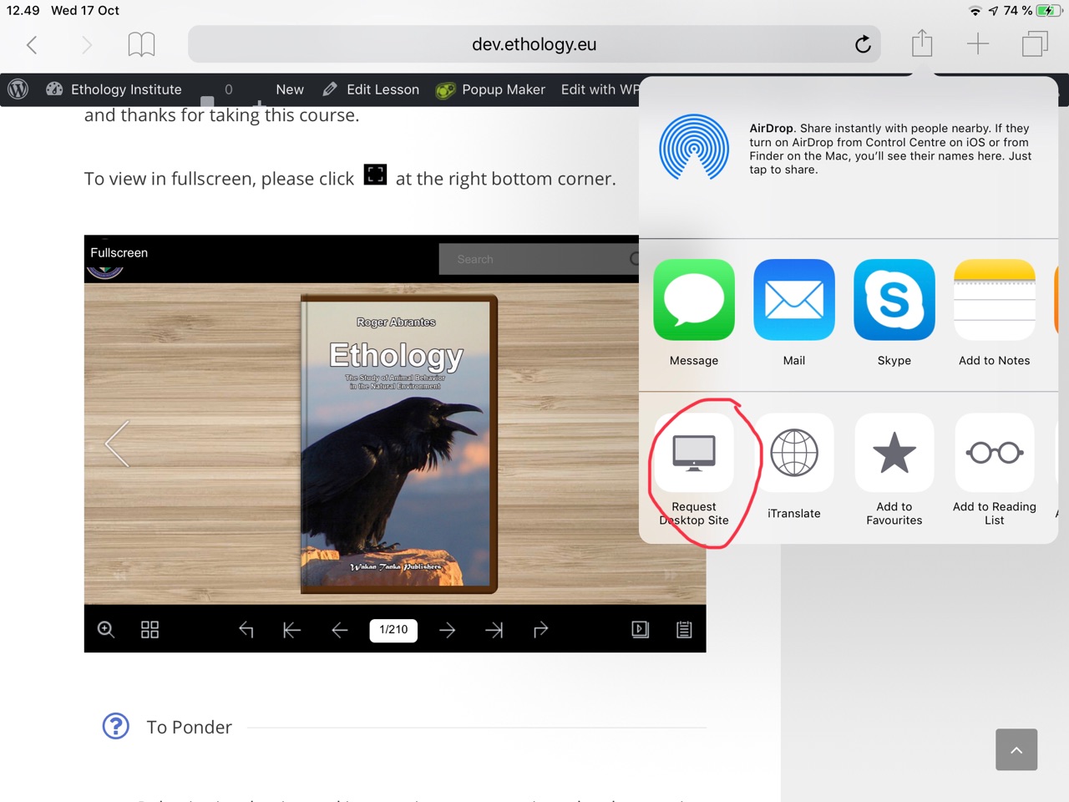
Task: Open the WordPress logo menu
Action: click(x=18, y=89)
